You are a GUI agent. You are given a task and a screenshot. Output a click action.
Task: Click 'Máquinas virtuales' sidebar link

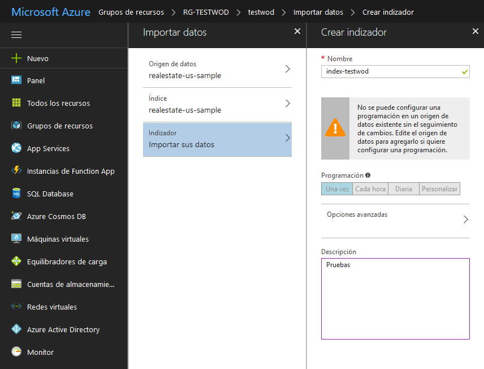click(58, 239)
